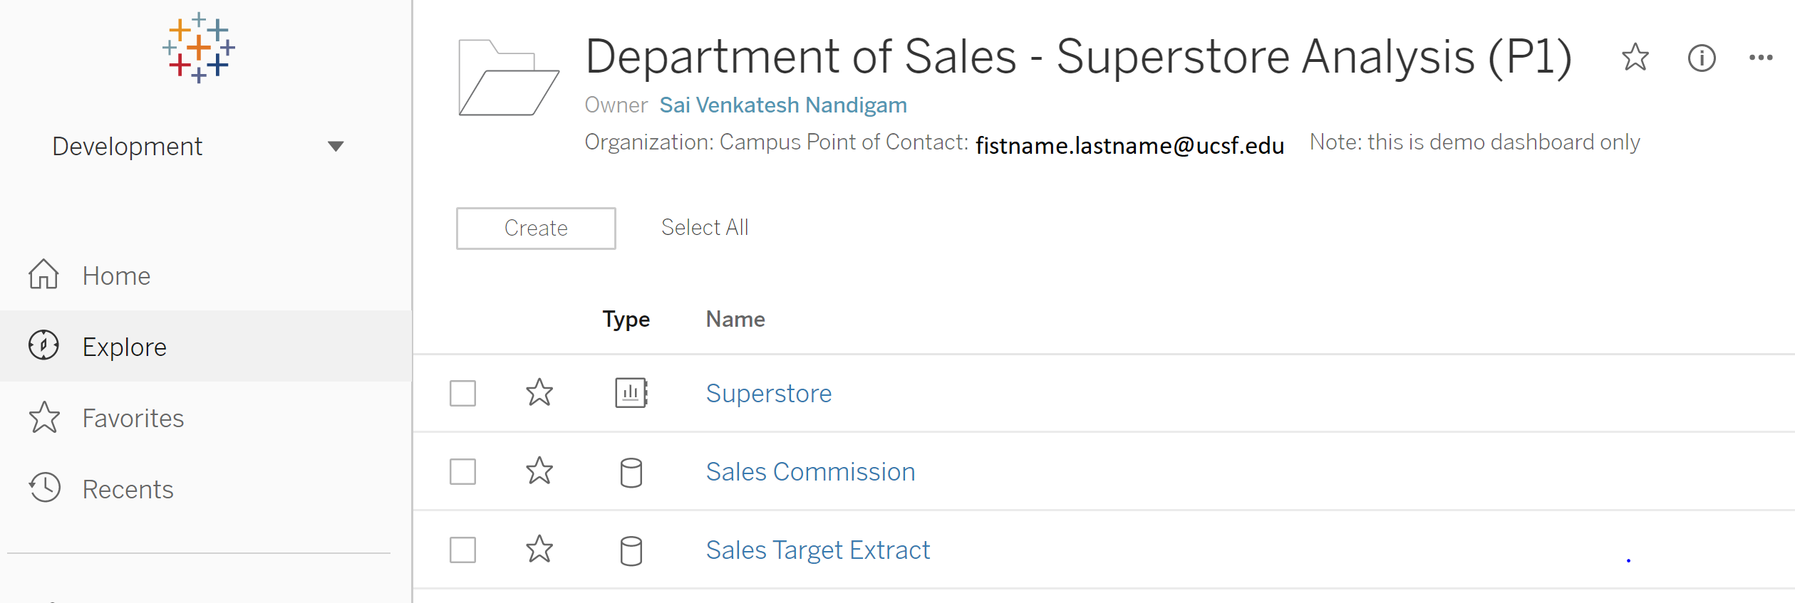Star the Sales Commission data source

coord(539,471)
